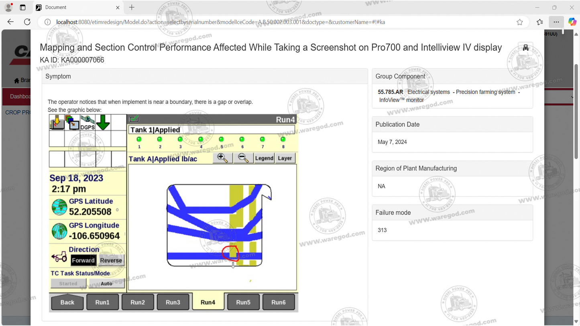Launch the Copilot icon in the browser toolbar
Viewport: 580px width, 326px height.
point(572,22)
